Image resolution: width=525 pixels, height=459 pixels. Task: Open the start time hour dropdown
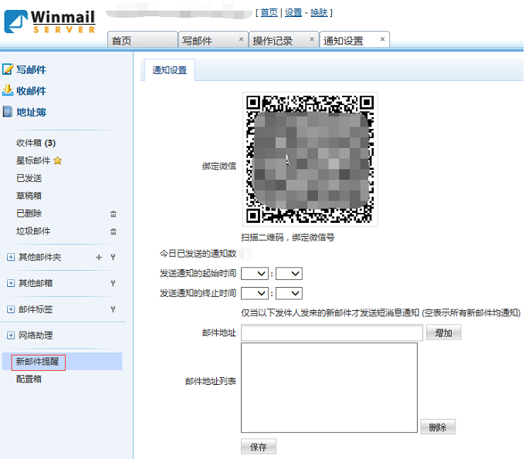[x=255, y=274]
